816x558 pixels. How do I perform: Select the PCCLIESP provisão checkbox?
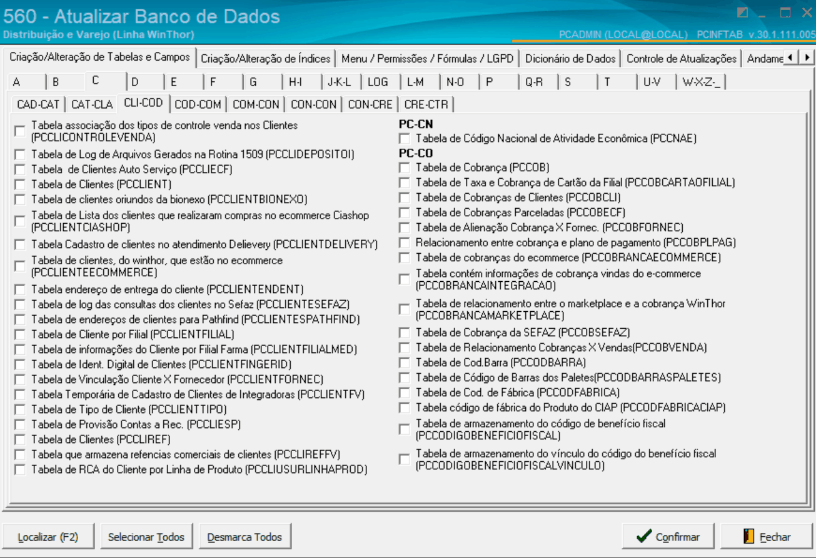pos(20,424)
